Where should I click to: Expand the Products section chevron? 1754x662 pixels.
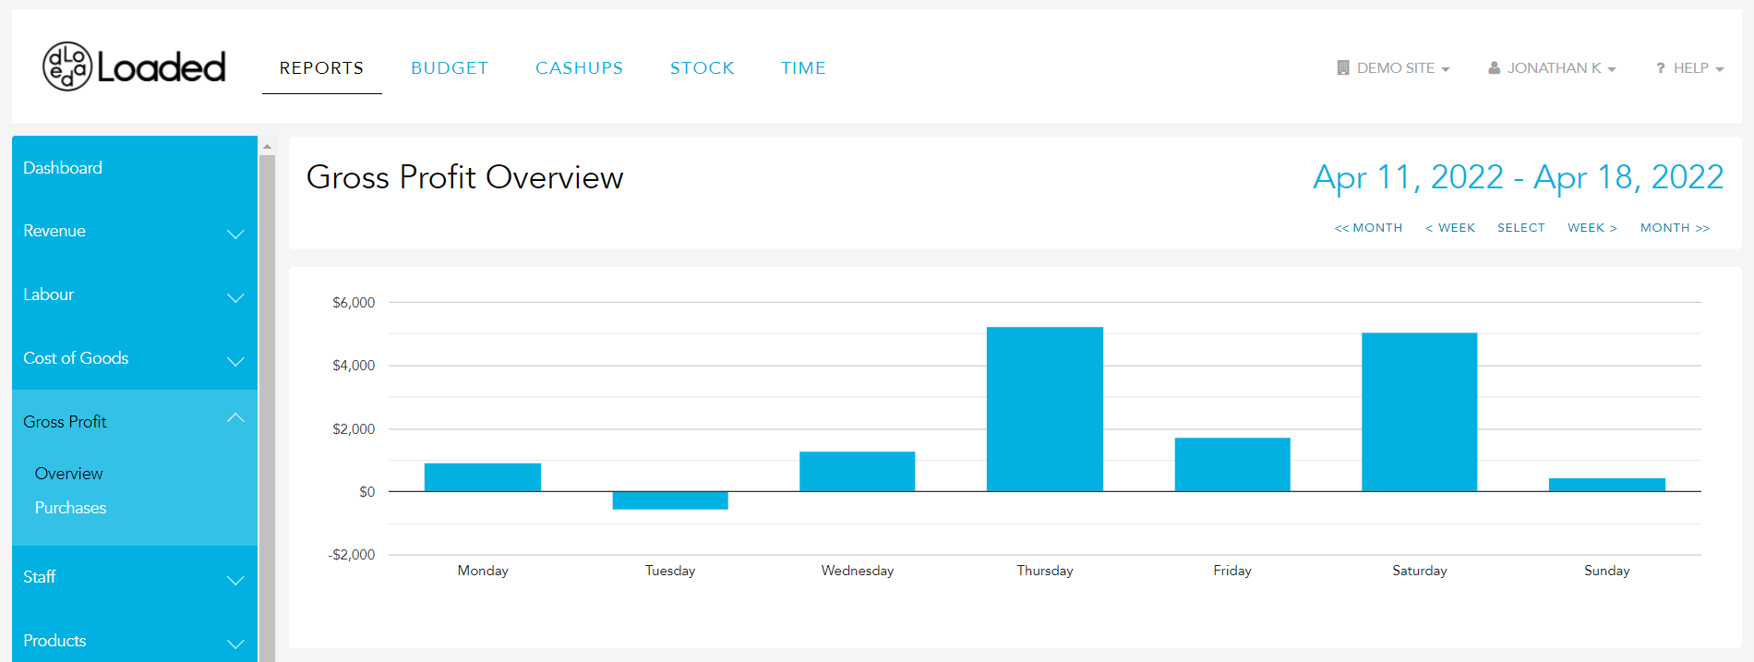[x=235, y=644]
